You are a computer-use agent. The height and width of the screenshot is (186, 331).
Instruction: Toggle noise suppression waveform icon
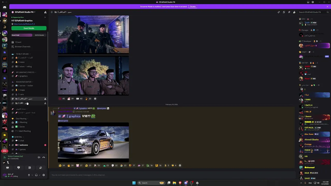39,157
